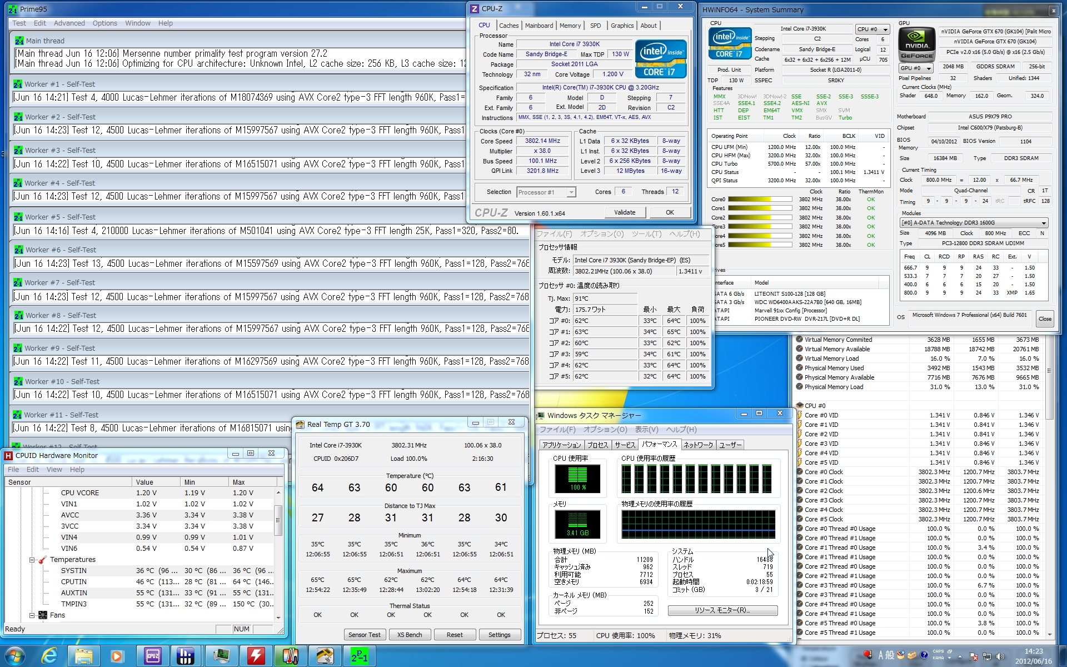This screenshot has height=667, width=1067.
Task: Click the Validate button in CPU-Z
Action: click(624, 212)
